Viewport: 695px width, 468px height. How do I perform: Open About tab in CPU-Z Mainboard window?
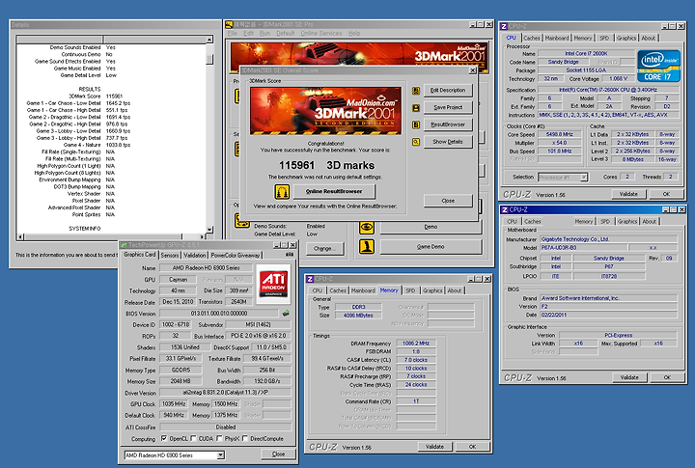(650, 222)
